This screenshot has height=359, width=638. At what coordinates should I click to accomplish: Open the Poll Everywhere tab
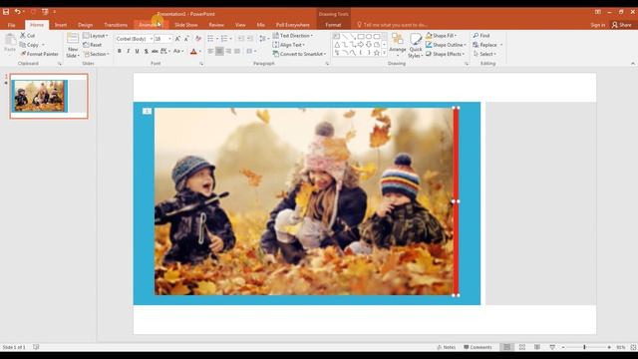pos(292,25)
